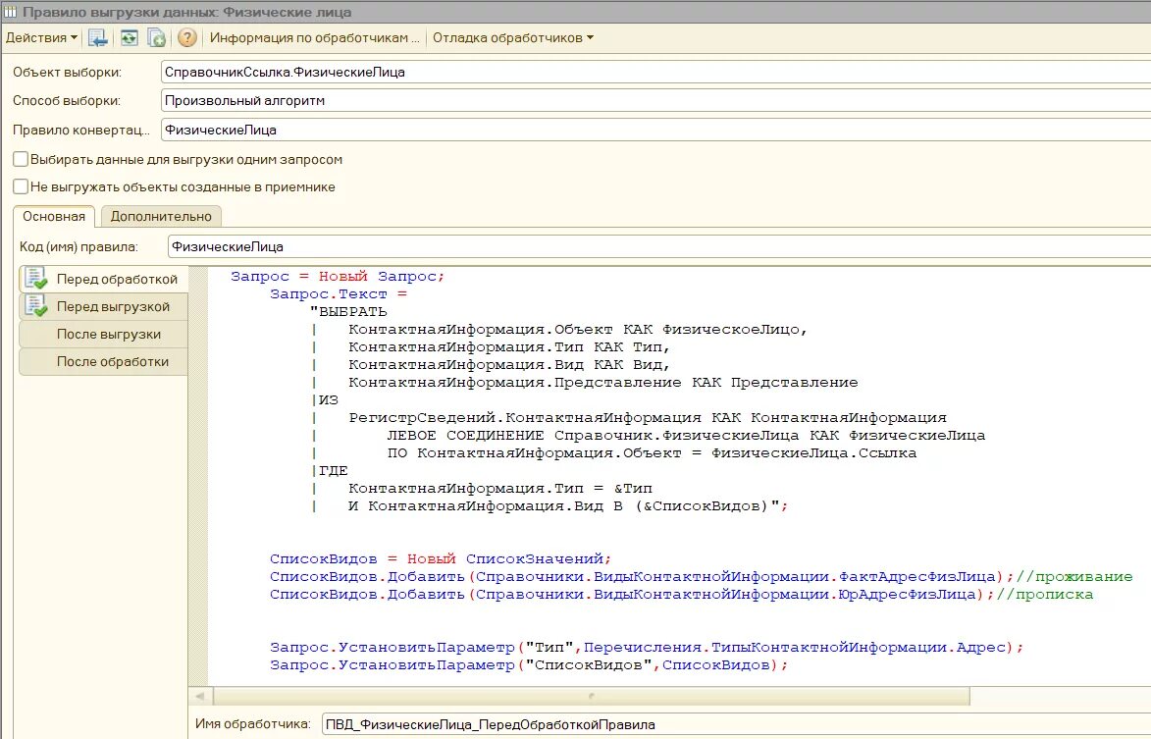Screen dimensions: 1151x739
Task: Enable Выбирать данные для выгрузки одним запросом
Action: click(21, 159)
